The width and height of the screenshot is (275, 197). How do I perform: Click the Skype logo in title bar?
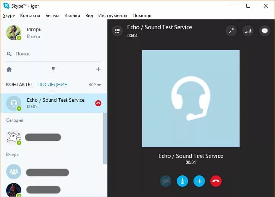point(6,6)
